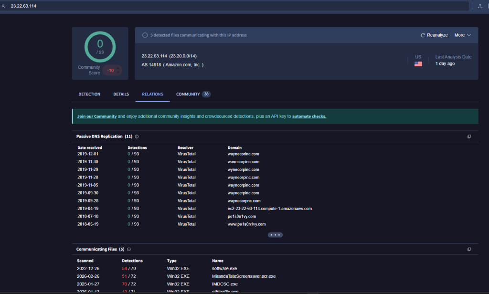The width and height of the screenshot is (489, 294).
Task: Click the upload icon at top right
Action: click(480, 6)
